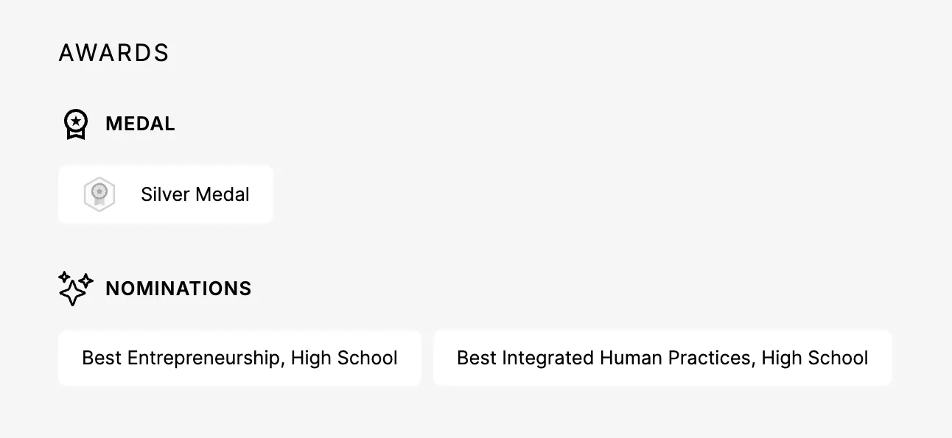Click the small top-right sparkle of the nominations icon

click(x=86, y=280)
